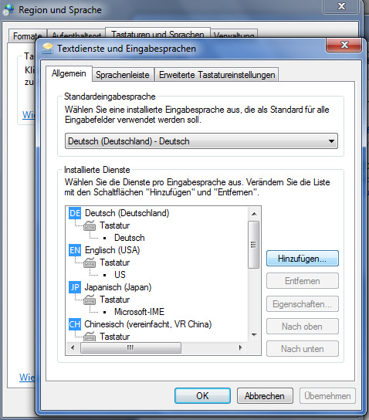Click the list scroll down arrow

[254, 335]
